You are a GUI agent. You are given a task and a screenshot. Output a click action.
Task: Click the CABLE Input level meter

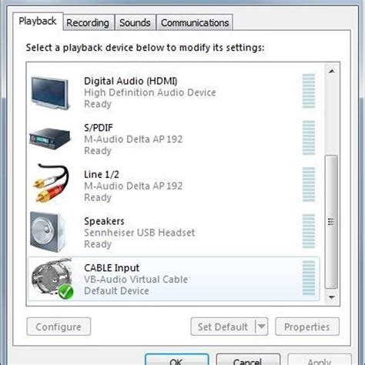coord(309,278)
